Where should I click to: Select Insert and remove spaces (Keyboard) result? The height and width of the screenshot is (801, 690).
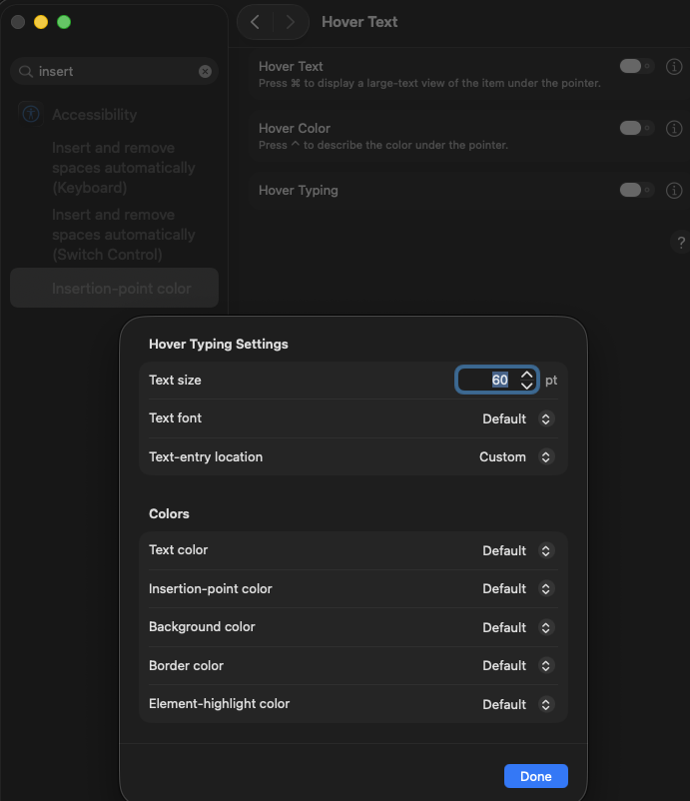pyautogui.click(x=123, y=168)
